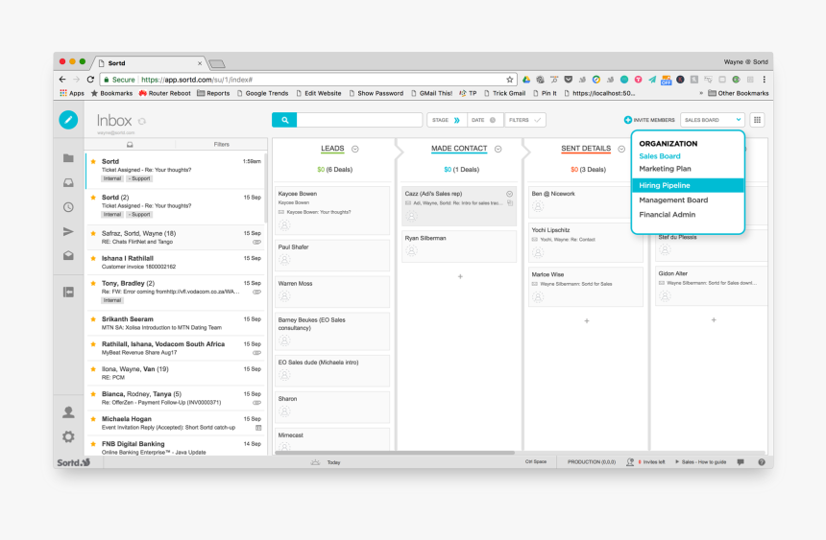
Task: Expand the Sent Details column options chevron
Action: click(x=621, y=149)
